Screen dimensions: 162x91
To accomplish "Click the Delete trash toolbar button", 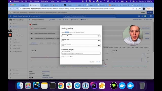I will coord(66,20).
